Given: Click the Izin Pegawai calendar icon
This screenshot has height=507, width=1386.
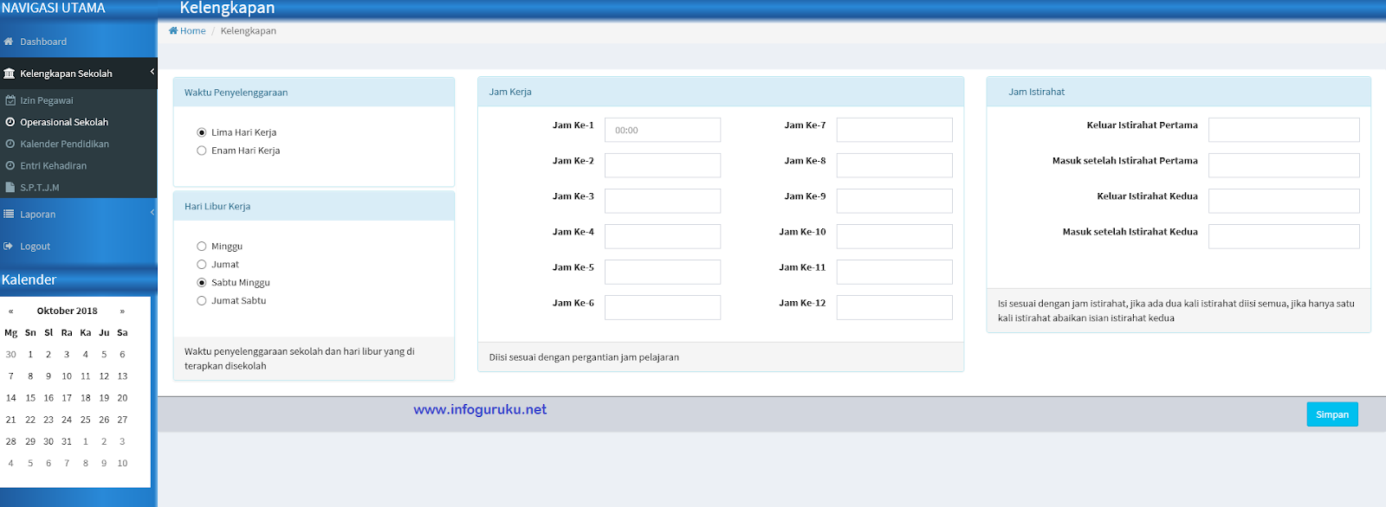Looking at the screenshot, I should pyautogui.click(x=10, y=100).
